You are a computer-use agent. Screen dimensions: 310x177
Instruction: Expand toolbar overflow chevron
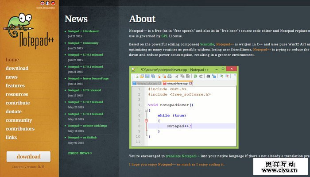pos(234,75)
